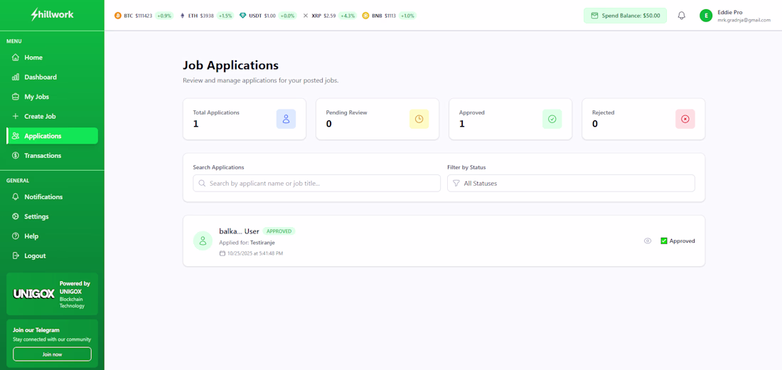View application via eye icon
Image resolution: width=782 pixels, height=370 pixels.
[x=648, y=240]
